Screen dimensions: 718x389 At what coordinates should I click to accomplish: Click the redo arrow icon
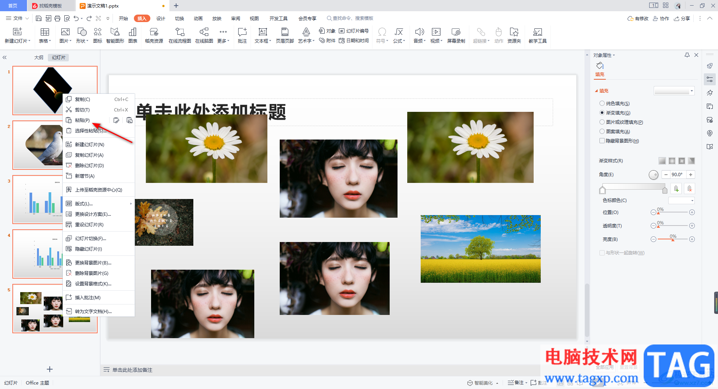point(89,18)
